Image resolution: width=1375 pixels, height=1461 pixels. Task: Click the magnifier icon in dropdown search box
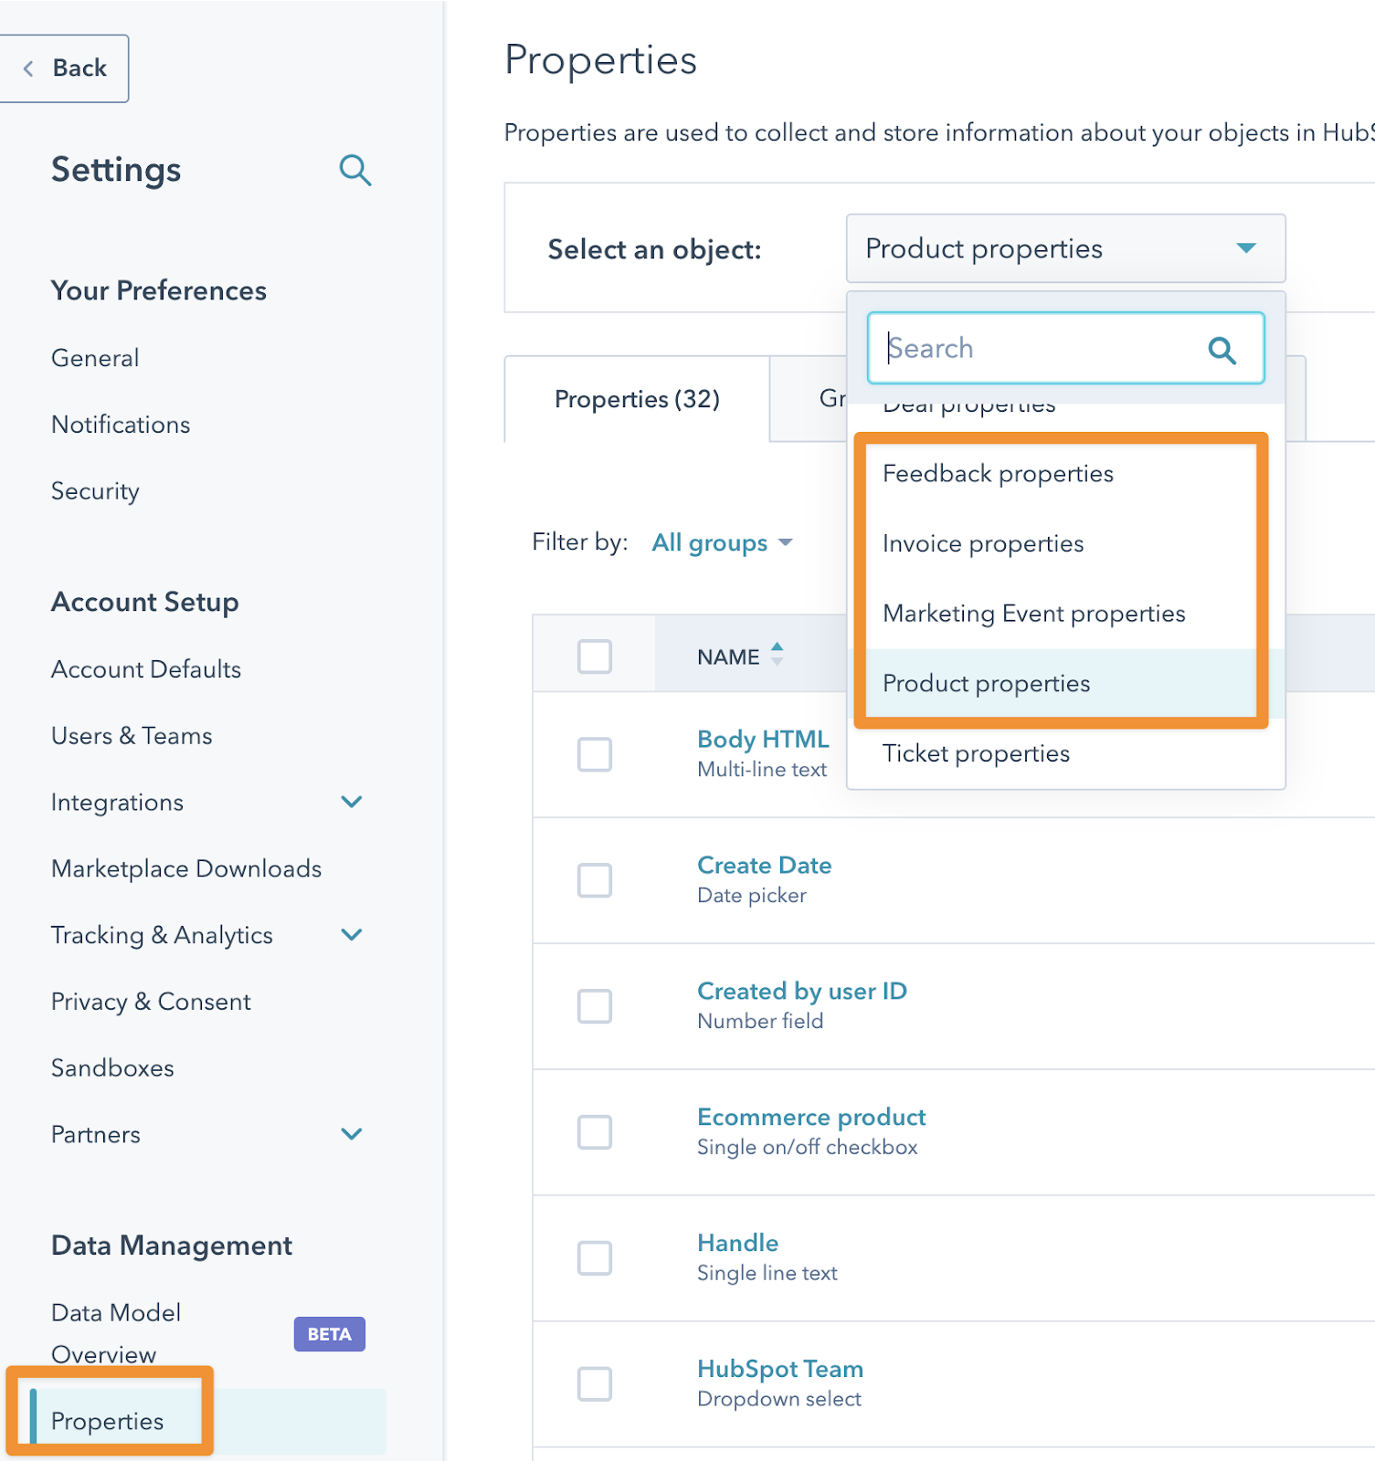pos(1222,350)
